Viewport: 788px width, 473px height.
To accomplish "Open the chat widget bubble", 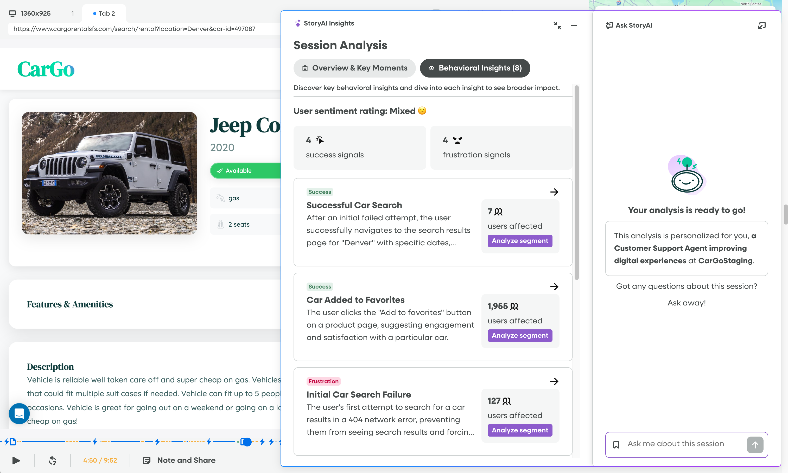I will 19,413.
